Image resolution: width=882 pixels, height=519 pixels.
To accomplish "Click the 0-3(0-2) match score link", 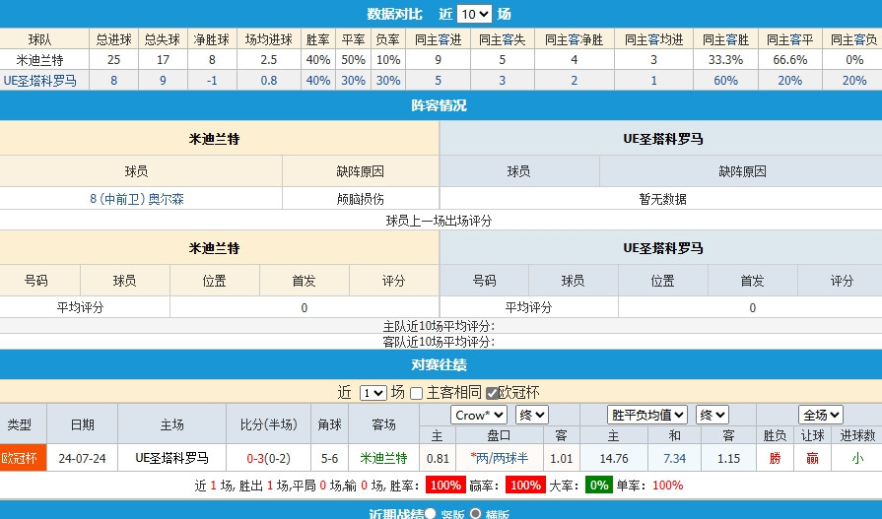I will (x=268, y=458).
